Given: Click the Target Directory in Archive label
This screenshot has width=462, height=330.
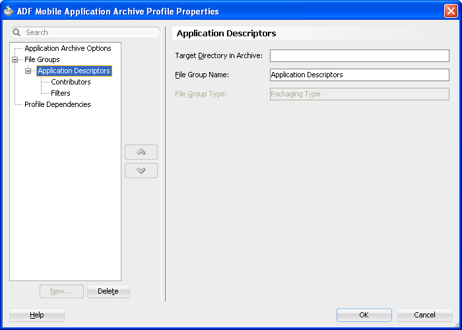Looking at the screenshot, I should pyautogui.click(x=218, y=55).
